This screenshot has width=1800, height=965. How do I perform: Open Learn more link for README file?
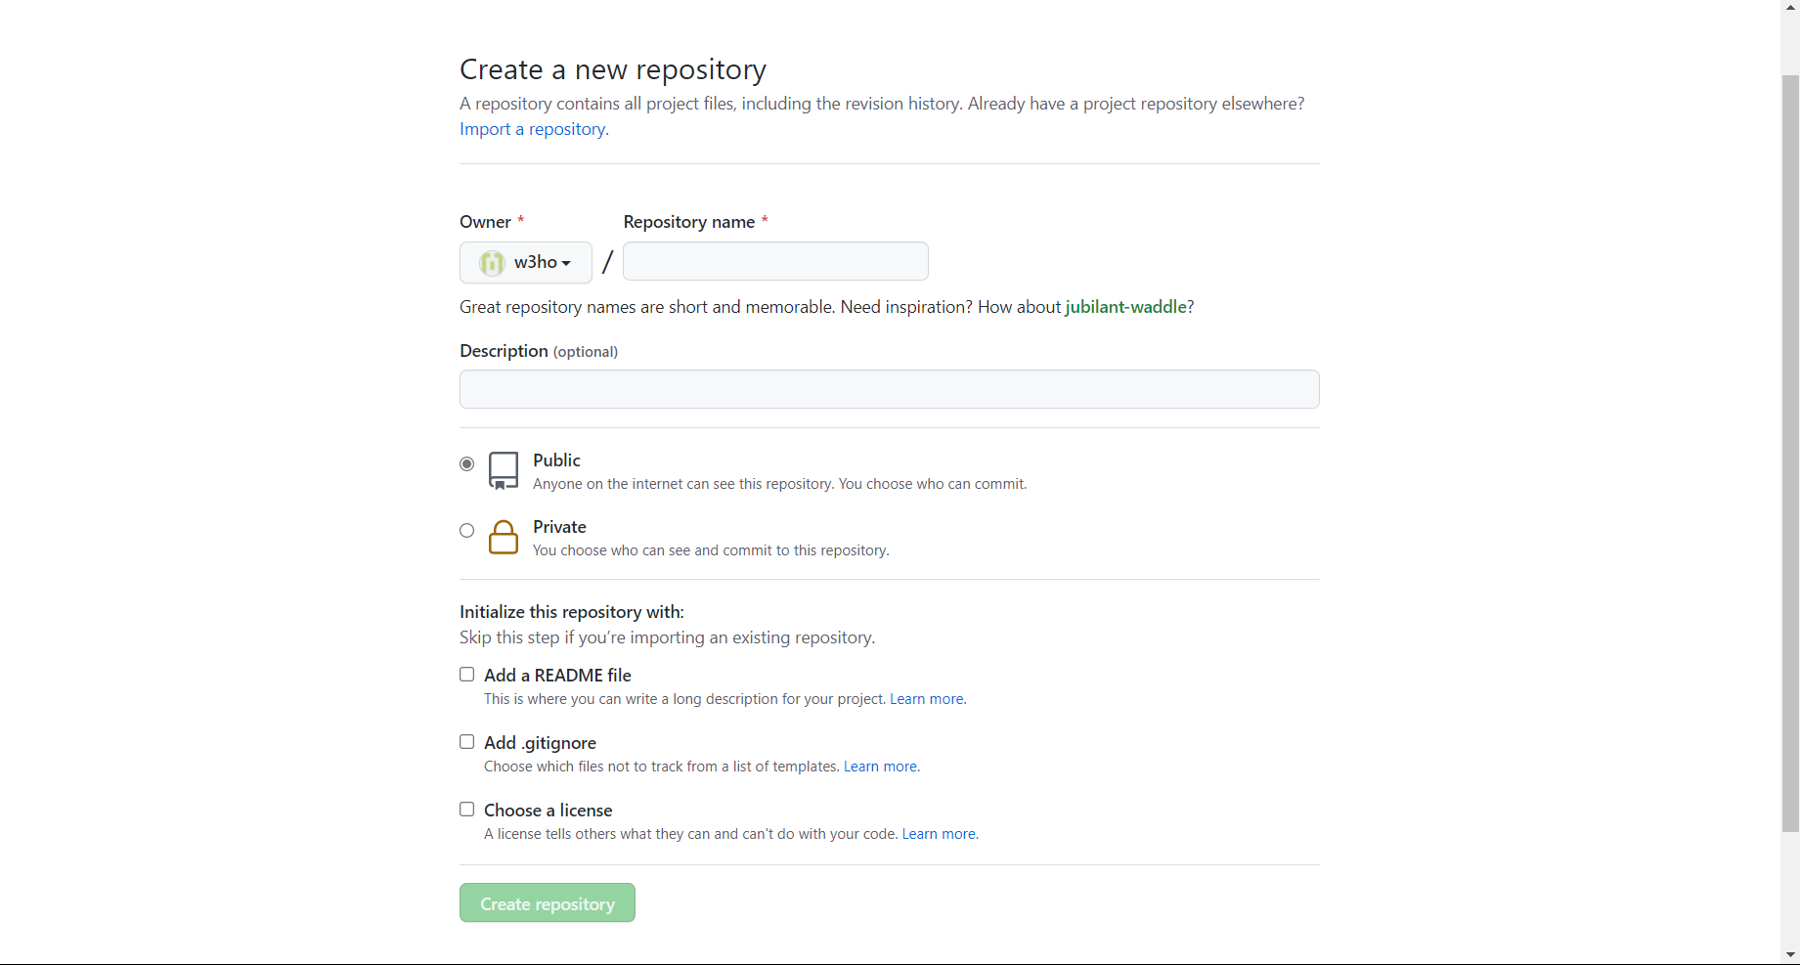(x=927, y=699)
